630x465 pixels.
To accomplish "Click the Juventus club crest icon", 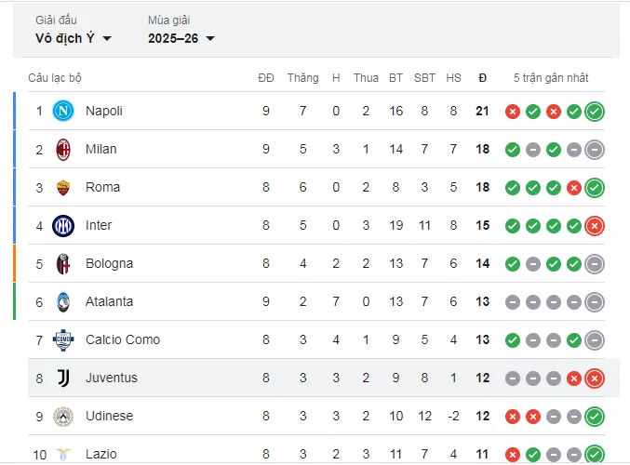I will pyautogui.click(x=63, y=379).
